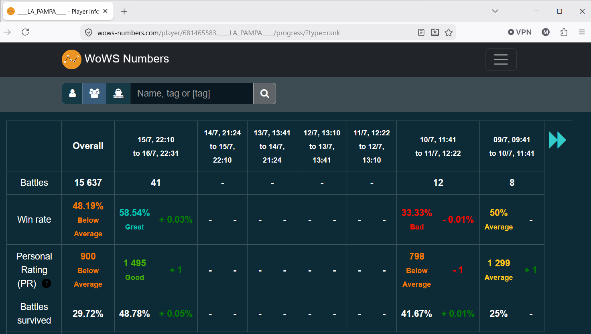Toggle reader view in the address bar

pos(421,32)
